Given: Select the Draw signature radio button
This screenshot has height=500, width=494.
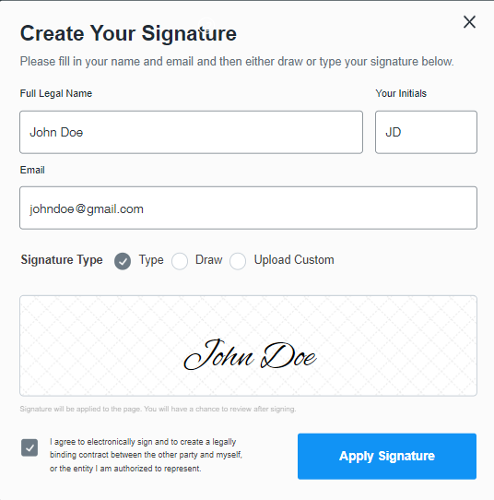Looking at the screenshot, I should coord(180,261).
